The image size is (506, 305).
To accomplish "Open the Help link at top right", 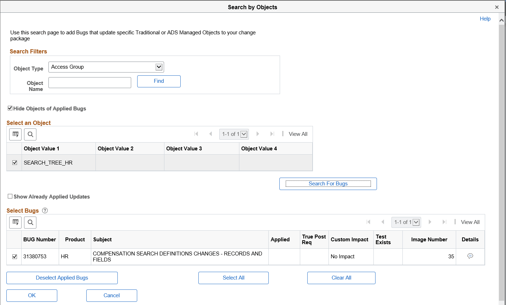I will [x=485, y=18].
